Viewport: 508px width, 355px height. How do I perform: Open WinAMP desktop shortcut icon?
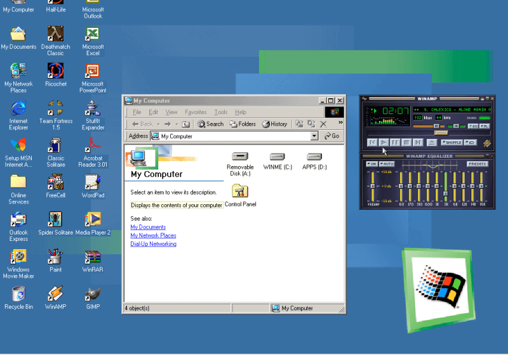[x=55, y=298]
